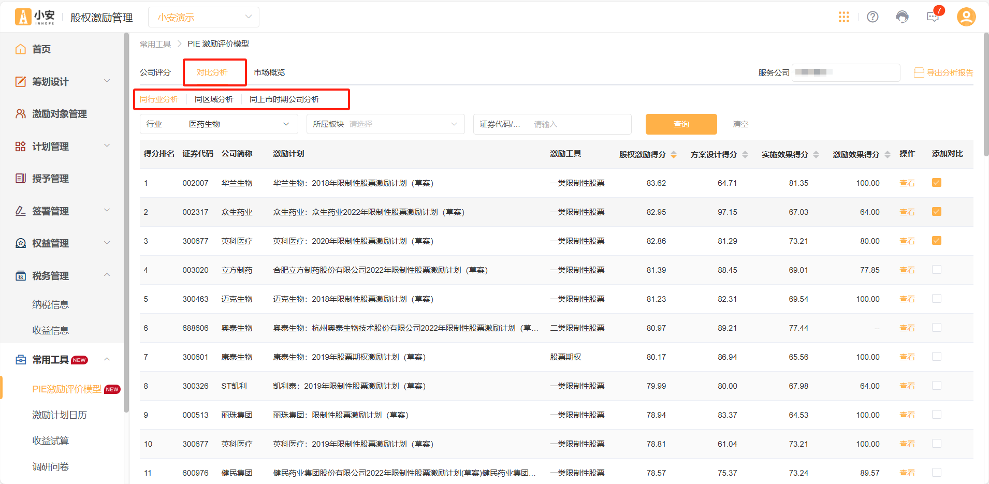
Task: Click the export report icon
Action: 919,73
